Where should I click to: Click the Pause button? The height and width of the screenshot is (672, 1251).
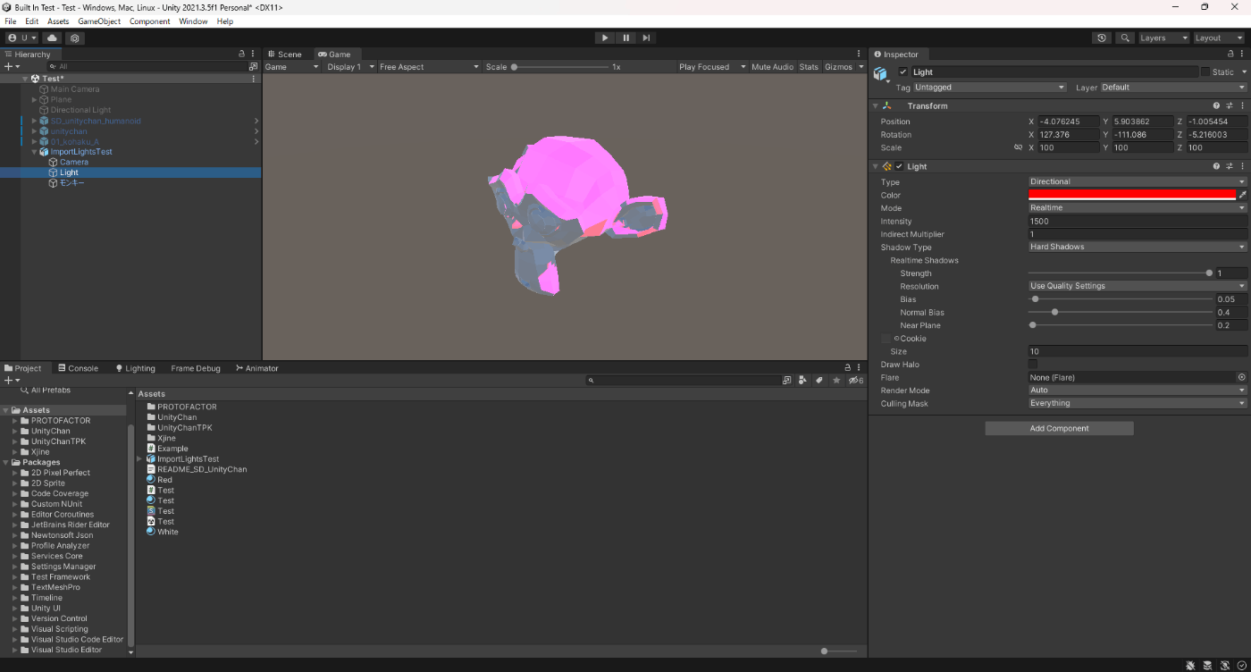[625, 38]
